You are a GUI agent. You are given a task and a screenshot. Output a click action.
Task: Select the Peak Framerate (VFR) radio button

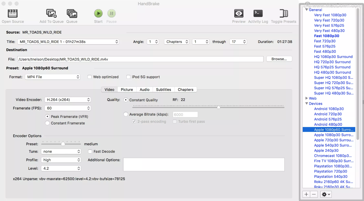pyautogui.click(x=47, y=117)
